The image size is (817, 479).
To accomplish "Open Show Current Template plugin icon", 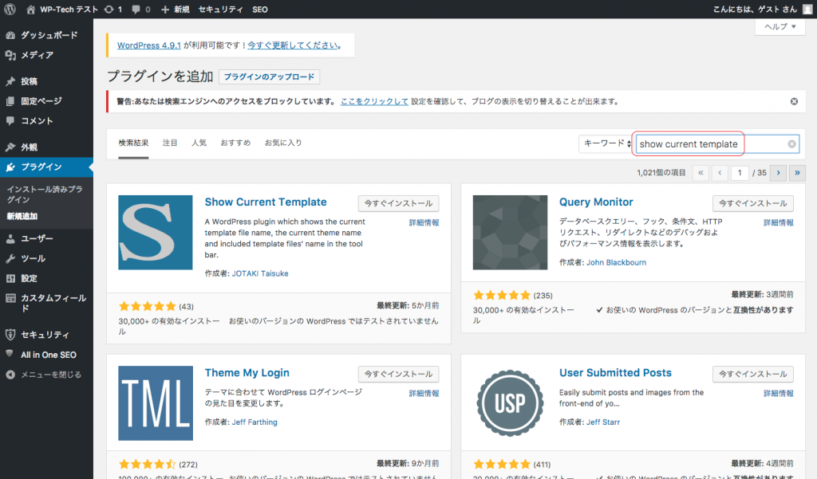I will tap(156, 232).
